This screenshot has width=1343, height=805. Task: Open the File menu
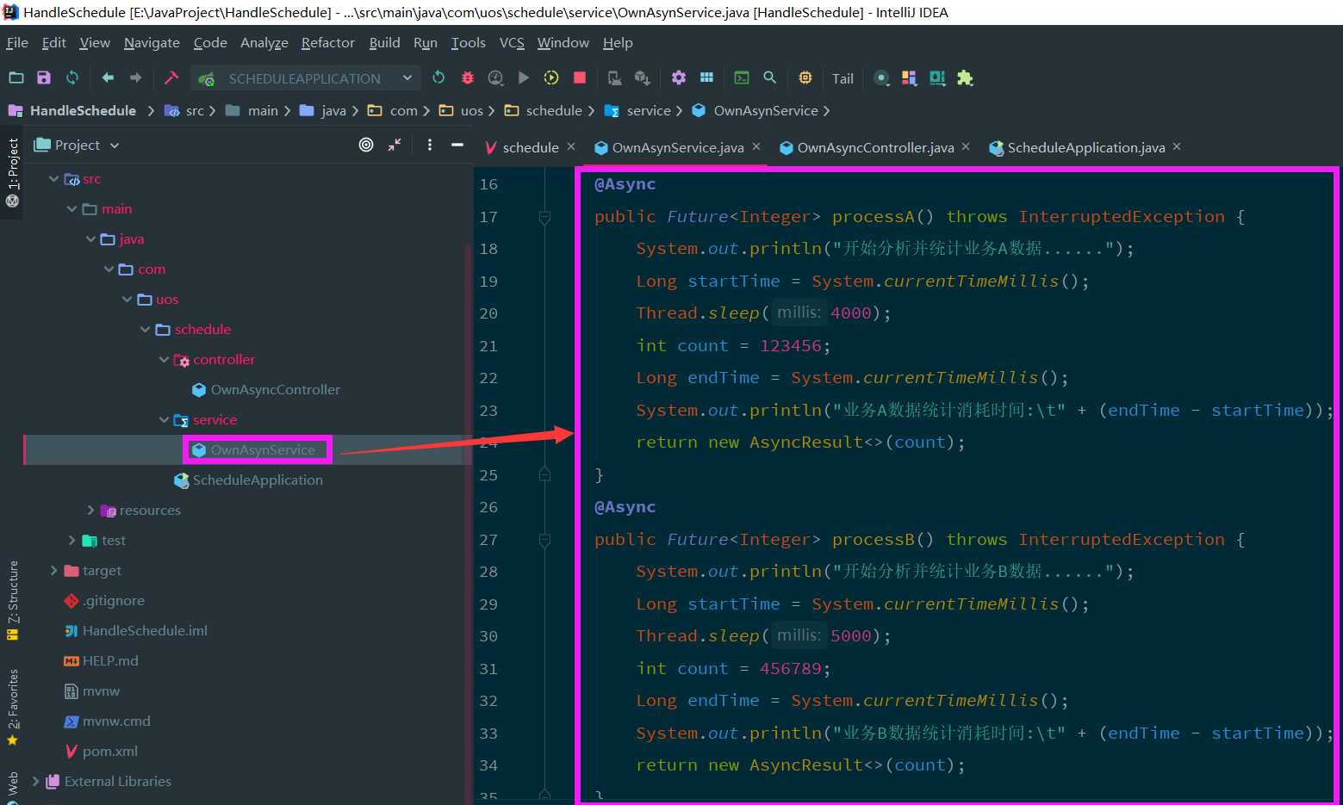[17, 42]
